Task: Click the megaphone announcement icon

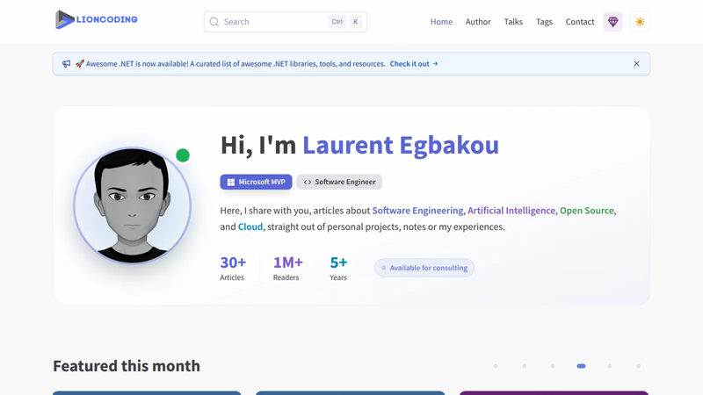Action: (x=67, y=63)
